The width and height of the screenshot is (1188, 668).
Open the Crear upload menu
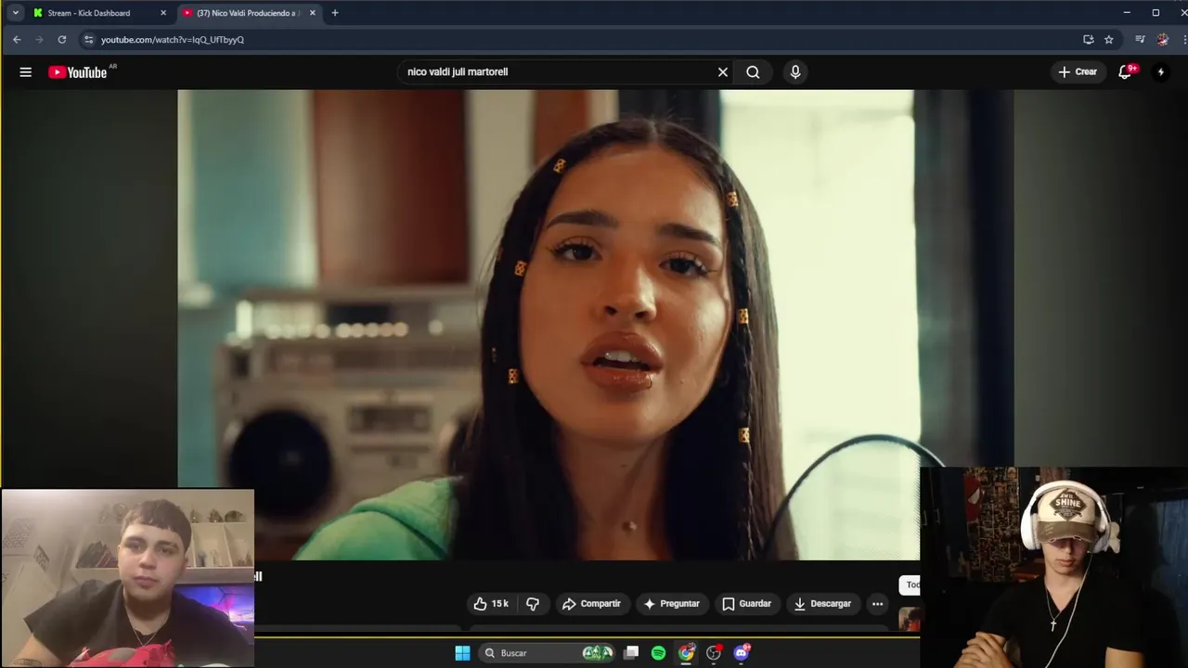point(1078,71)
